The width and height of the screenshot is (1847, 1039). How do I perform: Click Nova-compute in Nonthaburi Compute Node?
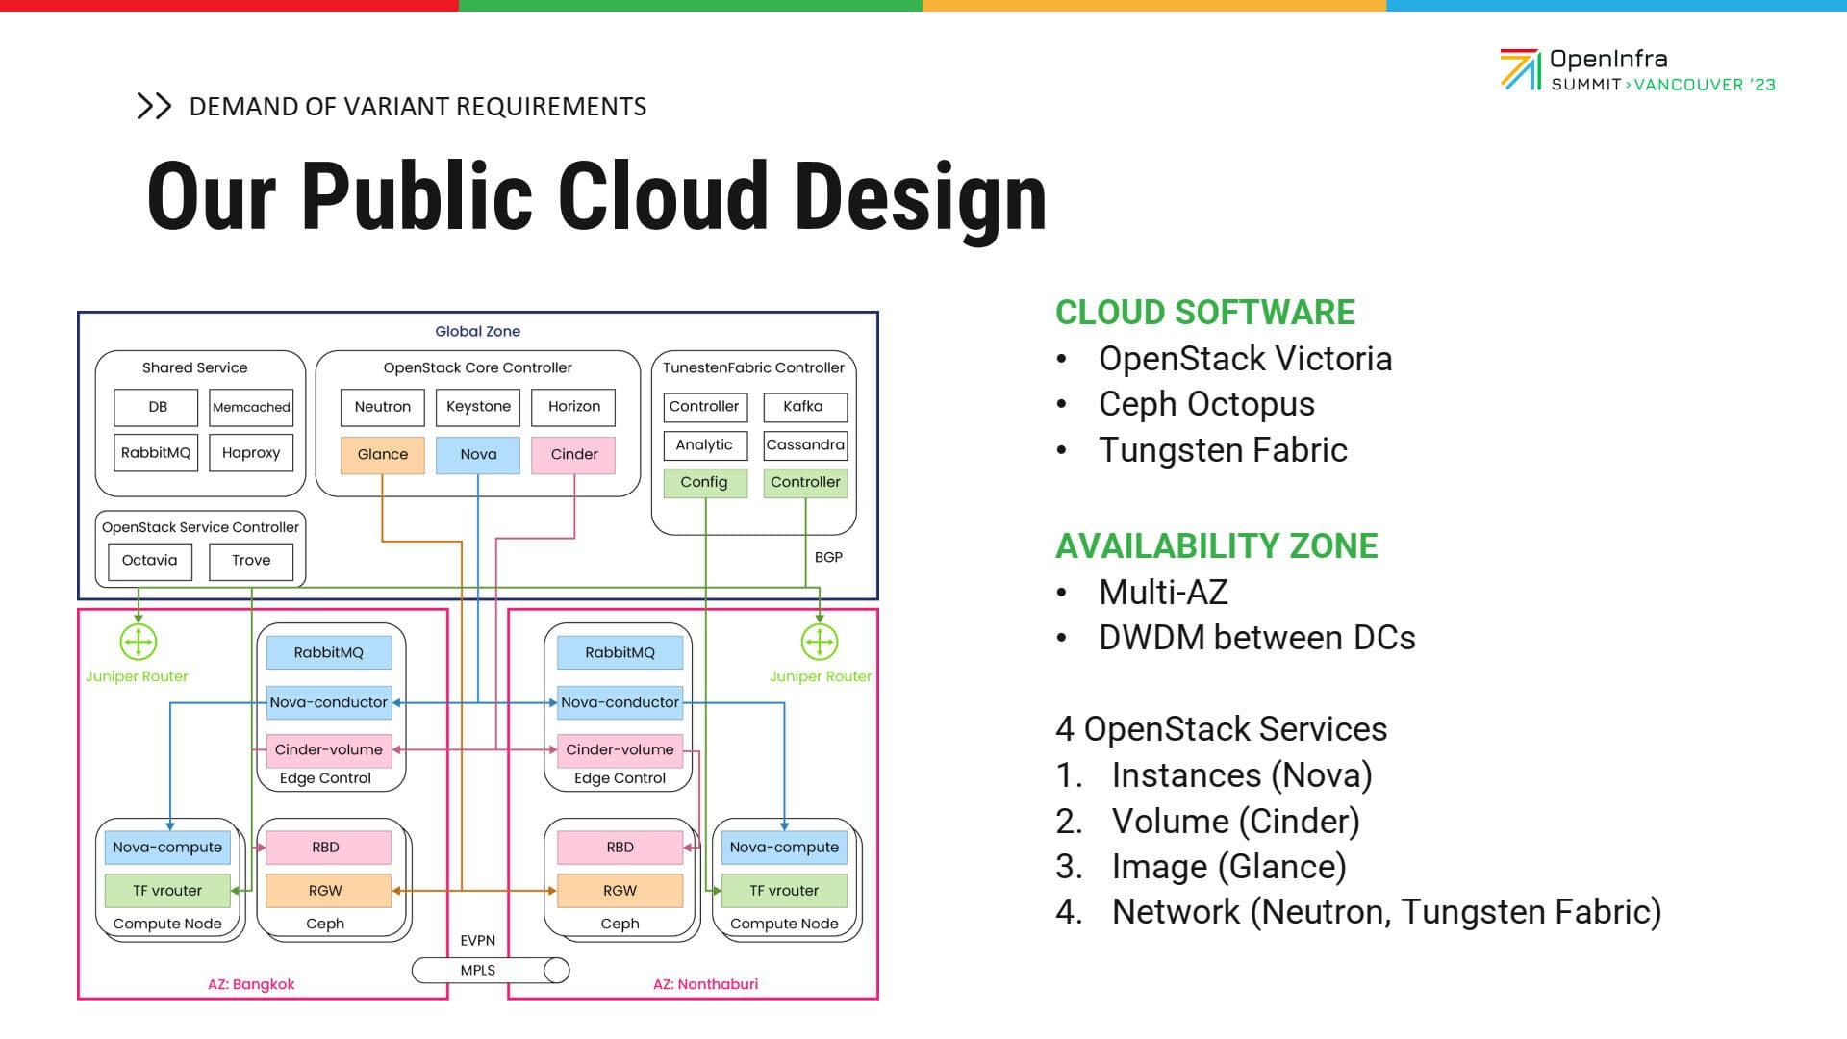(x=784, y=848)
